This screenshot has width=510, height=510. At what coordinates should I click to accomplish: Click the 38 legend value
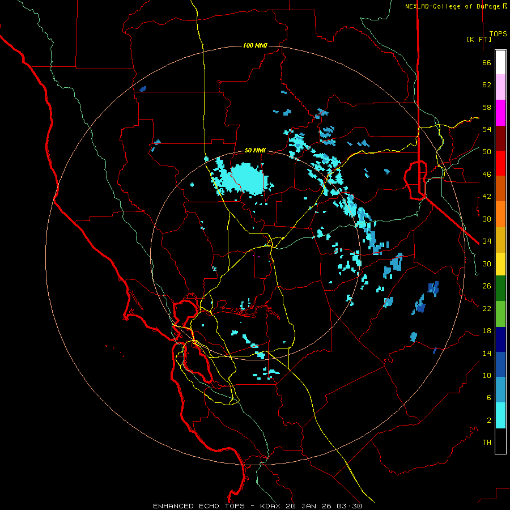click(x=487, y=219)
